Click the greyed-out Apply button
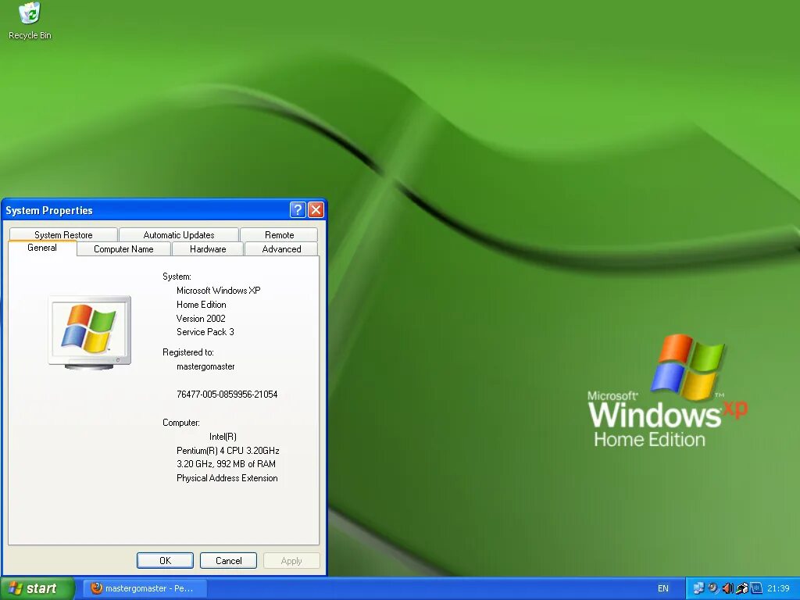This screenshot has width=800, height=600. (291, 560)
